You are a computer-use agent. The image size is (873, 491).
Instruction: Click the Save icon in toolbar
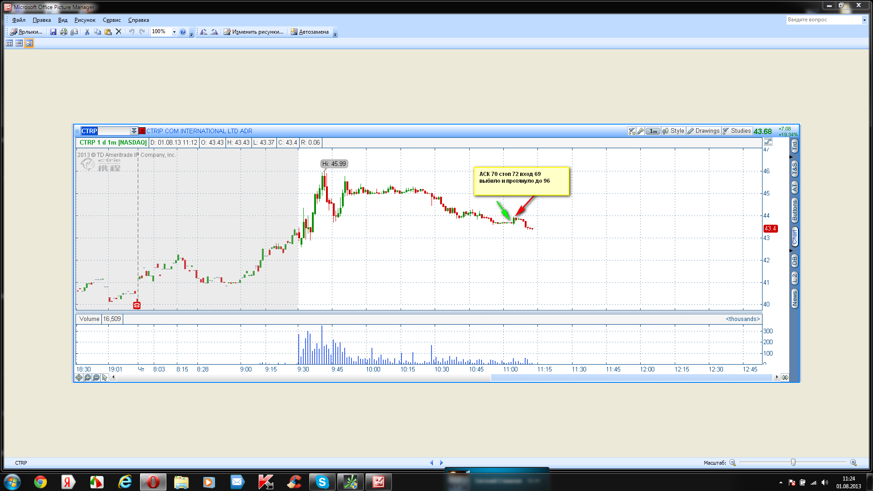pos(53,32)
